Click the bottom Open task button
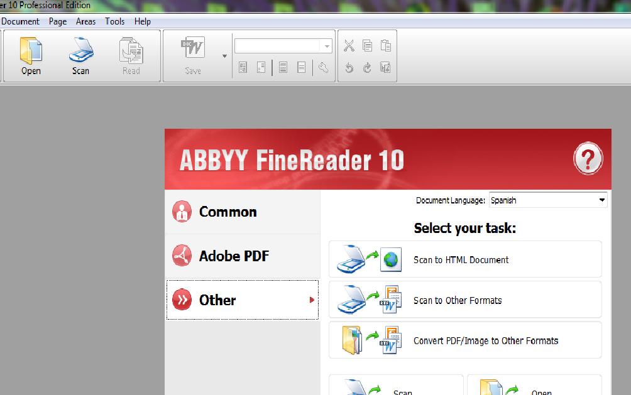 point(534,386)
